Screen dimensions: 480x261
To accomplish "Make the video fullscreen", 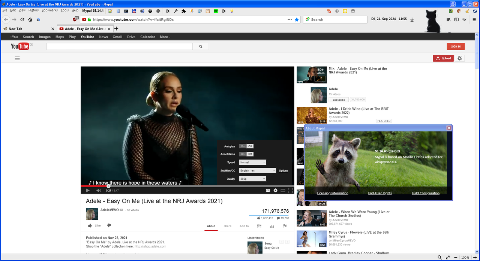I will click(290, 190).
